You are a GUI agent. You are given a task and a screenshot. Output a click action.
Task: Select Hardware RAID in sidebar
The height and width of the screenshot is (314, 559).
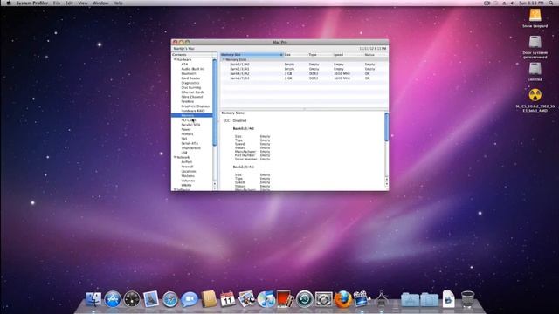pyautogui.click(x=193, y=111)
